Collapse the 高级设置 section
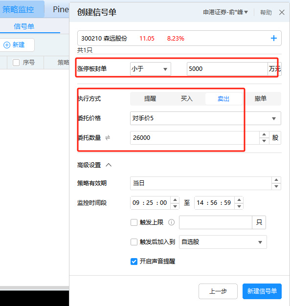This screenshot has height=306, width=290. (x=109, y=165)
